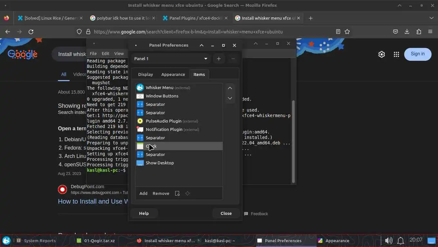Open a new Firefox tab
This screenshot has width=438, height=247.
tap(310, 18)
